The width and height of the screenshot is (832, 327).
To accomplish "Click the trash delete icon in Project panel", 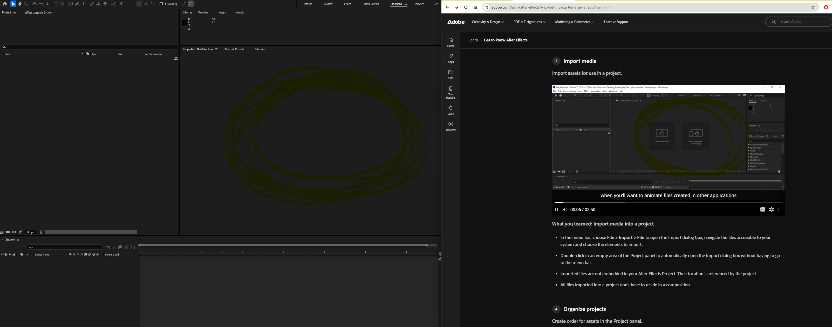I will coord(41,232).
